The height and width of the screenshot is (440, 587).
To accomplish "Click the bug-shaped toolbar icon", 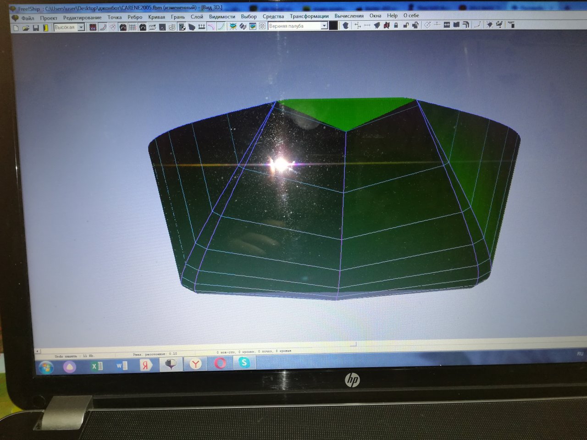I will coord(489,25).
